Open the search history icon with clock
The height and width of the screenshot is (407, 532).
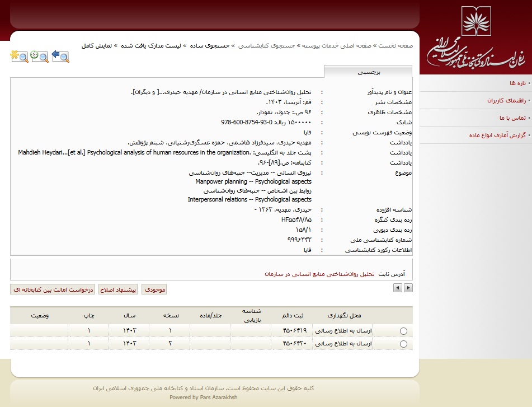[x=39, y=56]
